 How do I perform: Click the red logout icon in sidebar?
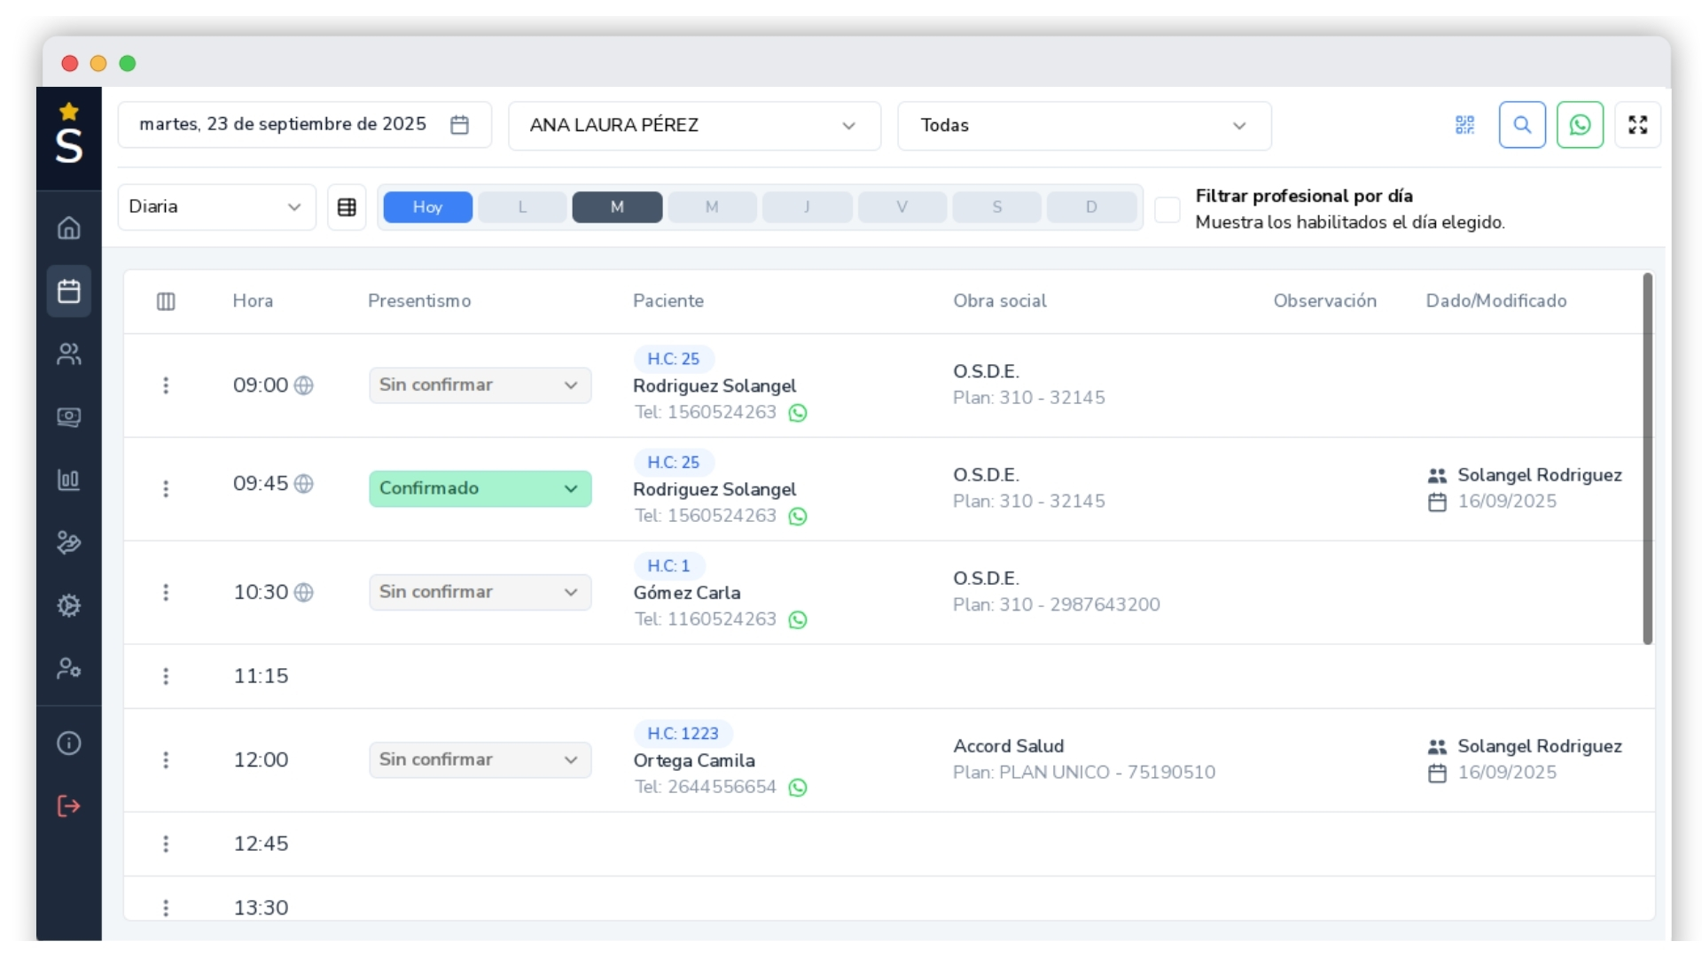[x=68, y=805]
